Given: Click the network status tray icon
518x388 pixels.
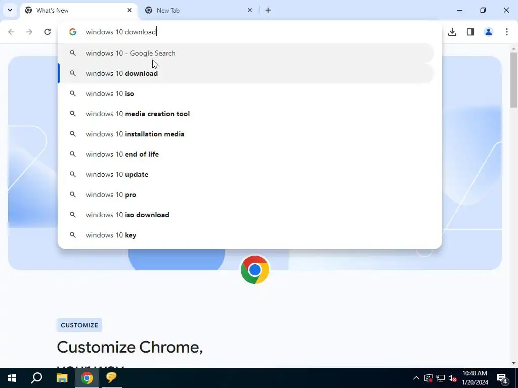Looking at the screenshot, I should point(441,378).
